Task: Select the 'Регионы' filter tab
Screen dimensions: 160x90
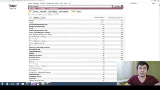Action: [x=36, y=18]
